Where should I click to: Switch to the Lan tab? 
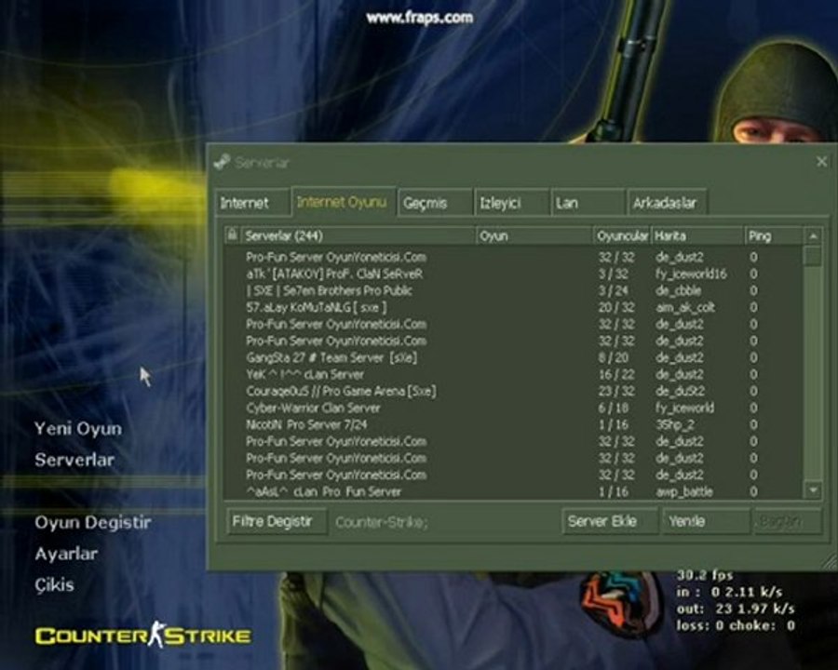[588, 203]
